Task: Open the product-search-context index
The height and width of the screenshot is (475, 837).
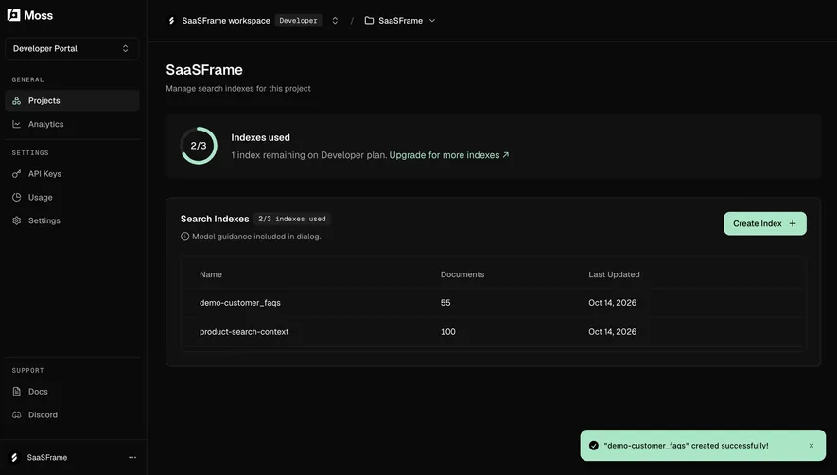Action: (494, 332)
